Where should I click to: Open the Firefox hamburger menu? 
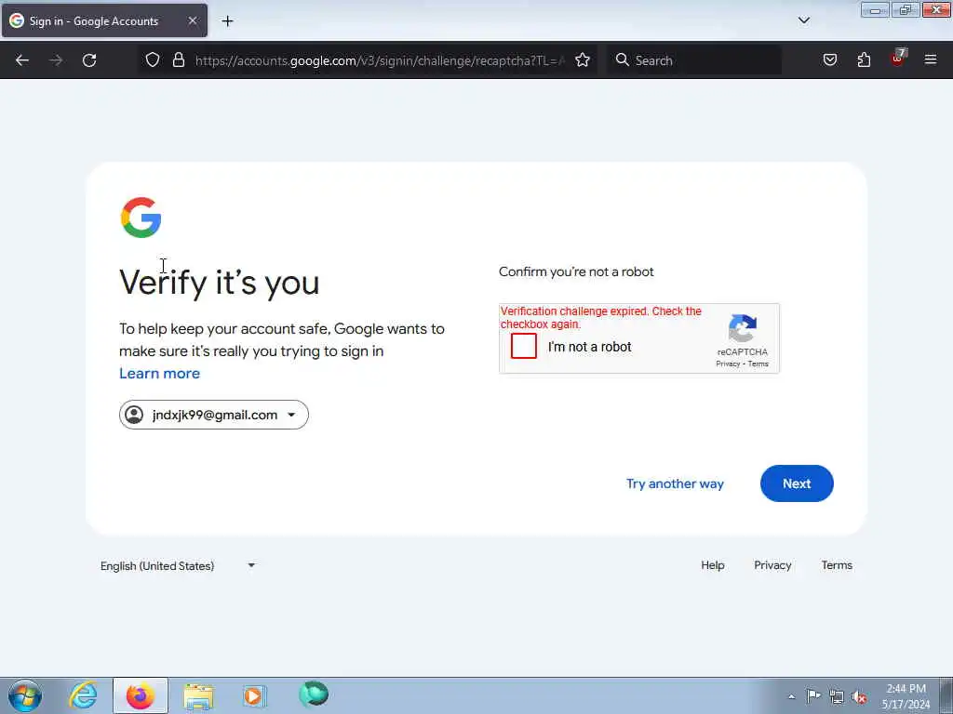[x=931, y=59]
